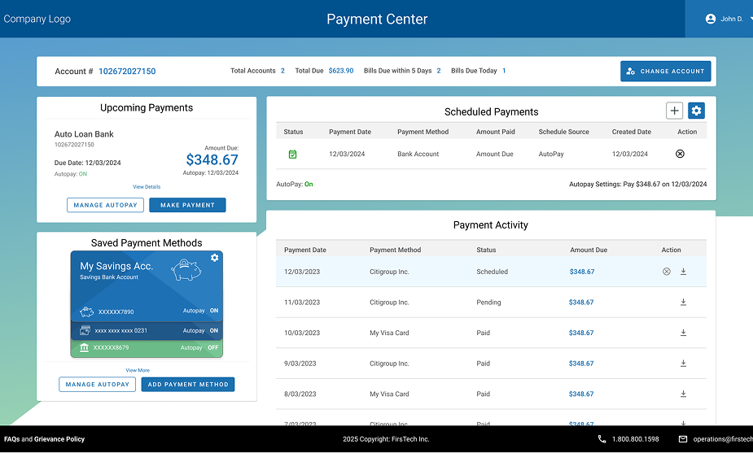Click the phone icon in the footer

(602, 439)
